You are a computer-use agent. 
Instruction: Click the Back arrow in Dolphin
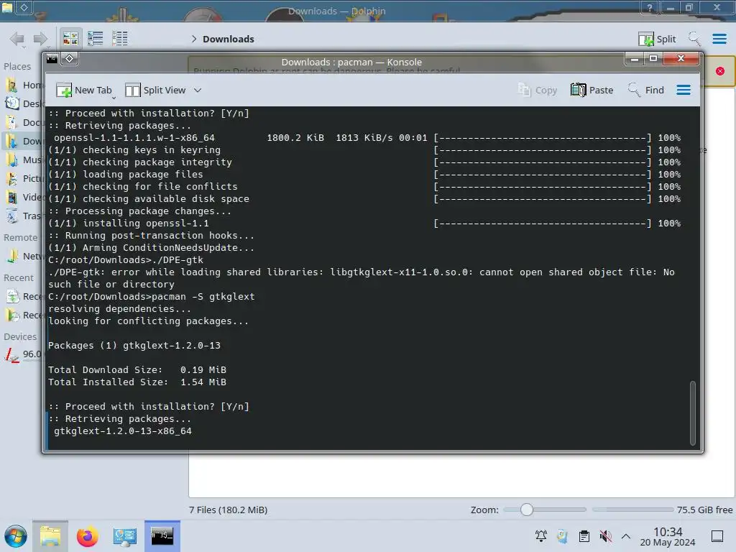[x=17, y=39]
